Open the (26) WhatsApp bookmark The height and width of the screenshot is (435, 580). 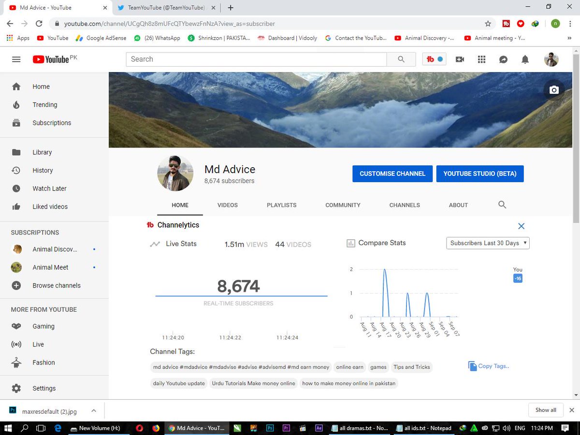(157, 38)
